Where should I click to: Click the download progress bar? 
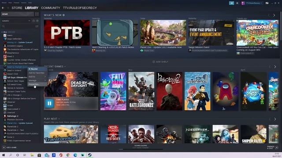pyautogui.click(x=141, y=149)
